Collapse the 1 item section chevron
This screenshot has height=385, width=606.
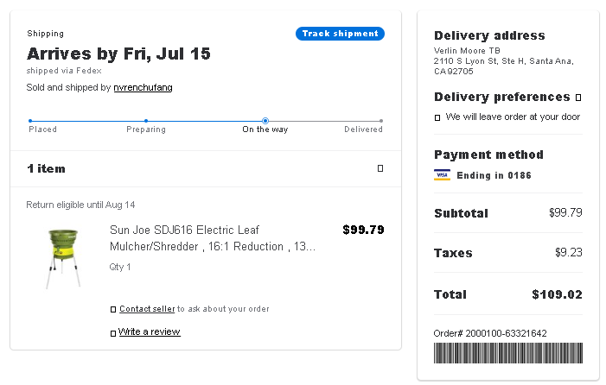380,168
